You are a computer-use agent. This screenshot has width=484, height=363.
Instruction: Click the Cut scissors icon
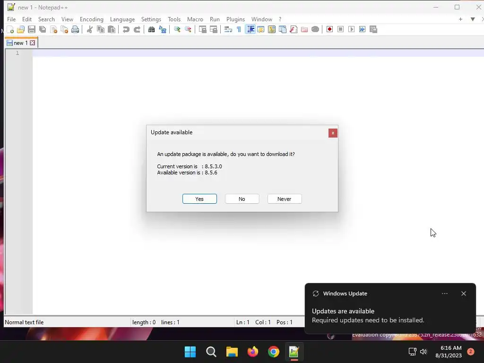pos(90,29)
